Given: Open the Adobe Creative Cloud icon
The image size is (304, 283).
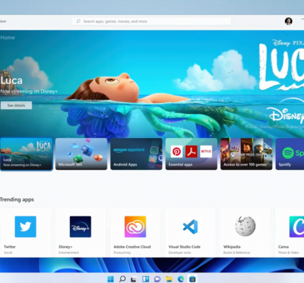Looking at the screenshot, I should coord(135,226).
